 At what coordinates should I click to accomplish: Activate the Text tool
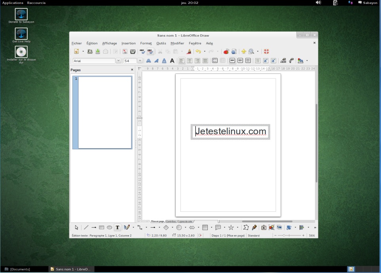click(x=118, y=228)
